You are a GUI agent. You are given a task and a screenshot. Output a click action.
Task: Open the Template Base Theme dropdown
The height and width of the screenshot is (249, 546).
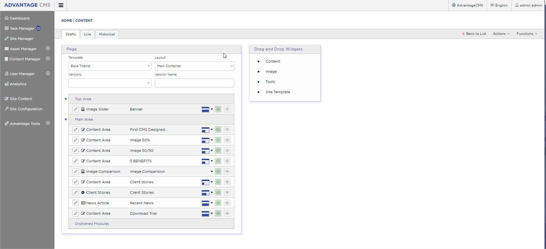click(110, 66)
